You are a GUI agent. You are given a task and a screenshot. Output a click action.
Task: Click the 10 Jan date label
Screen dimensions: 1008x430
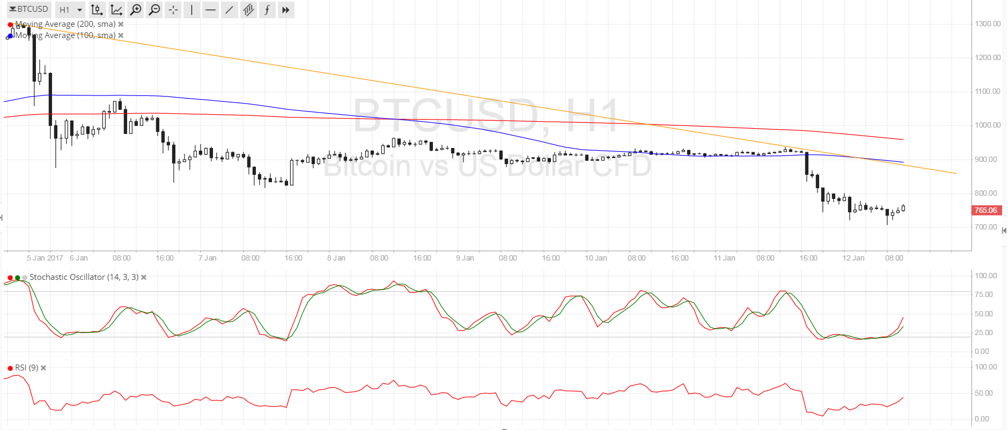coord(595,258)
